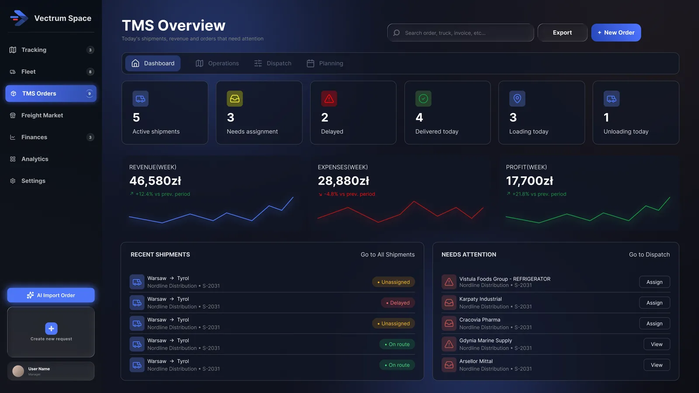Open the Dispatch tab
This screenshot has width=699, height=393.
(x=273, y=63)
